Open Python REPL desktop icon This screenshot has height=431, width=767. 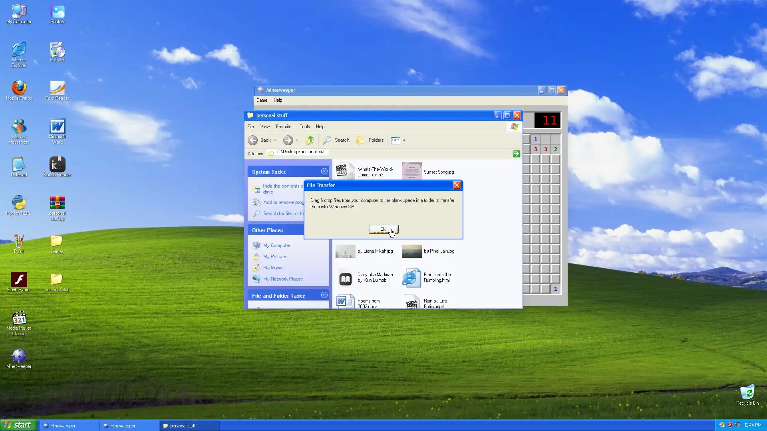19,204
